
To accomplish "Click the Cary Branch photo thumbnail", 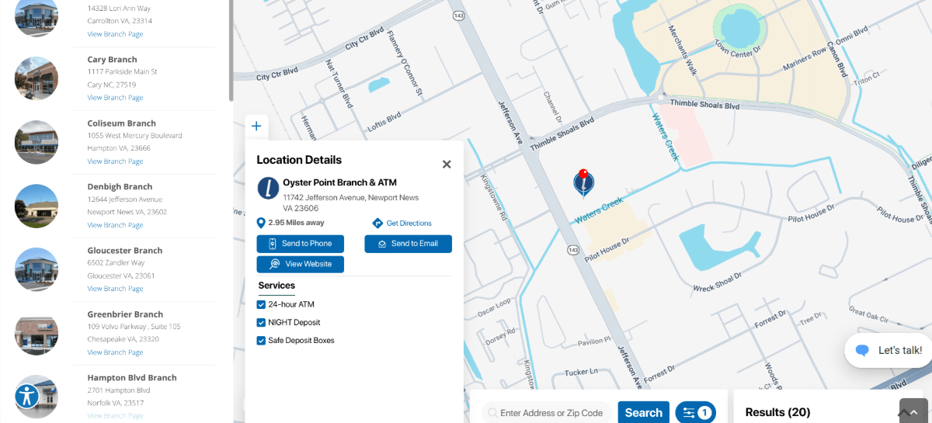I will (x=37, y=78).
